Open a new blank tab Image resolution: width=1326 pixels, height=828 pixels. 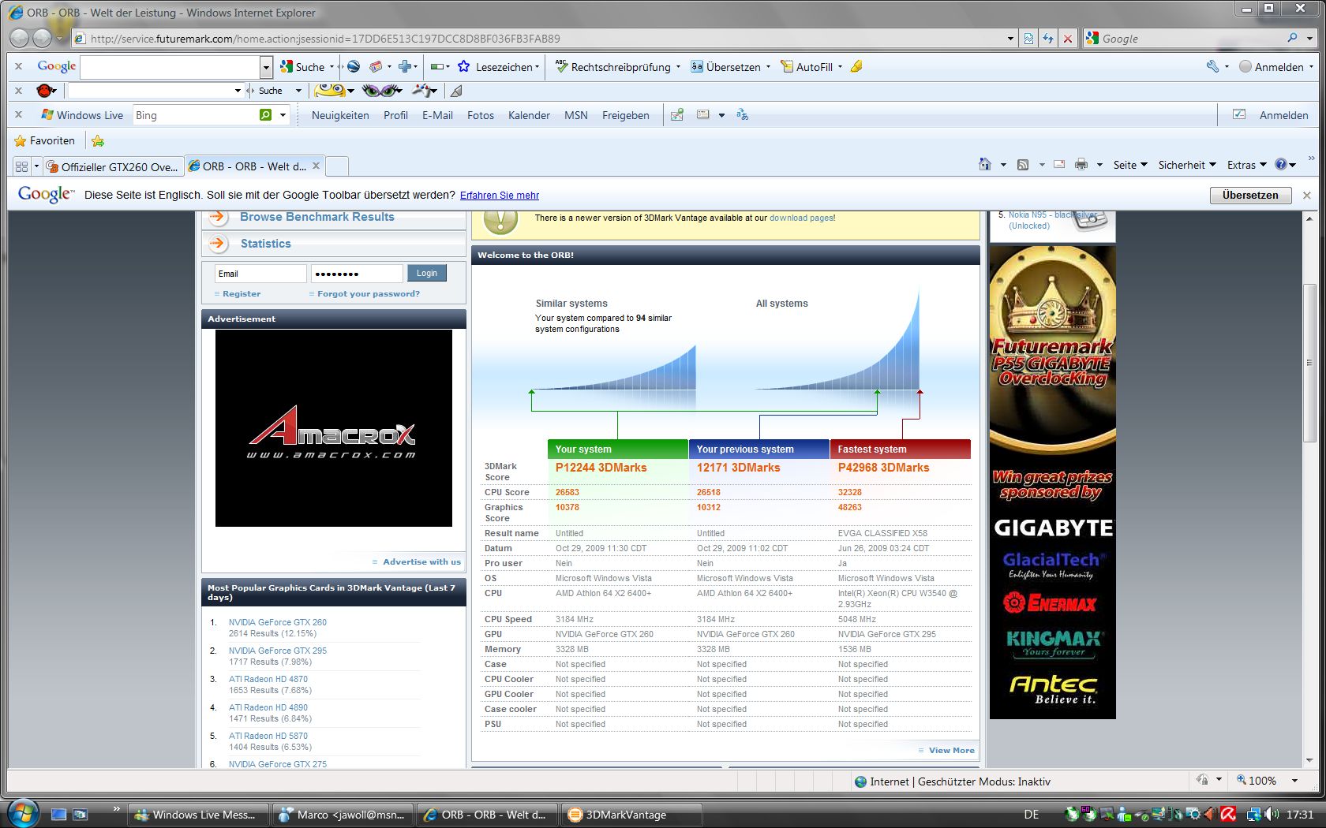[337, 166]
